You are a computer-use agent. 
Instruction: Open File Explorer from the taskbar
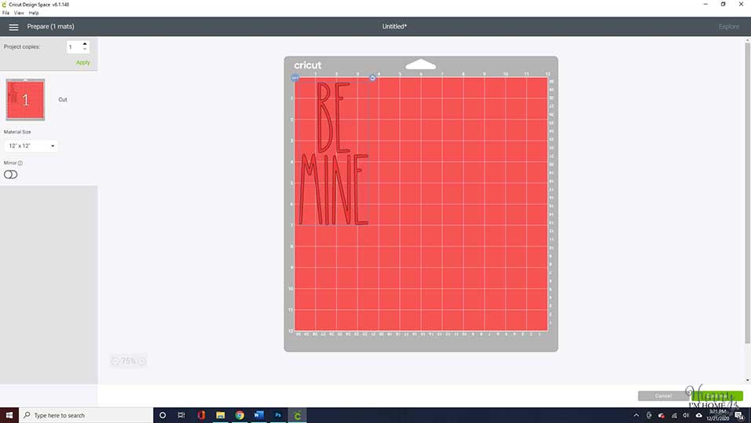[220, 415]
